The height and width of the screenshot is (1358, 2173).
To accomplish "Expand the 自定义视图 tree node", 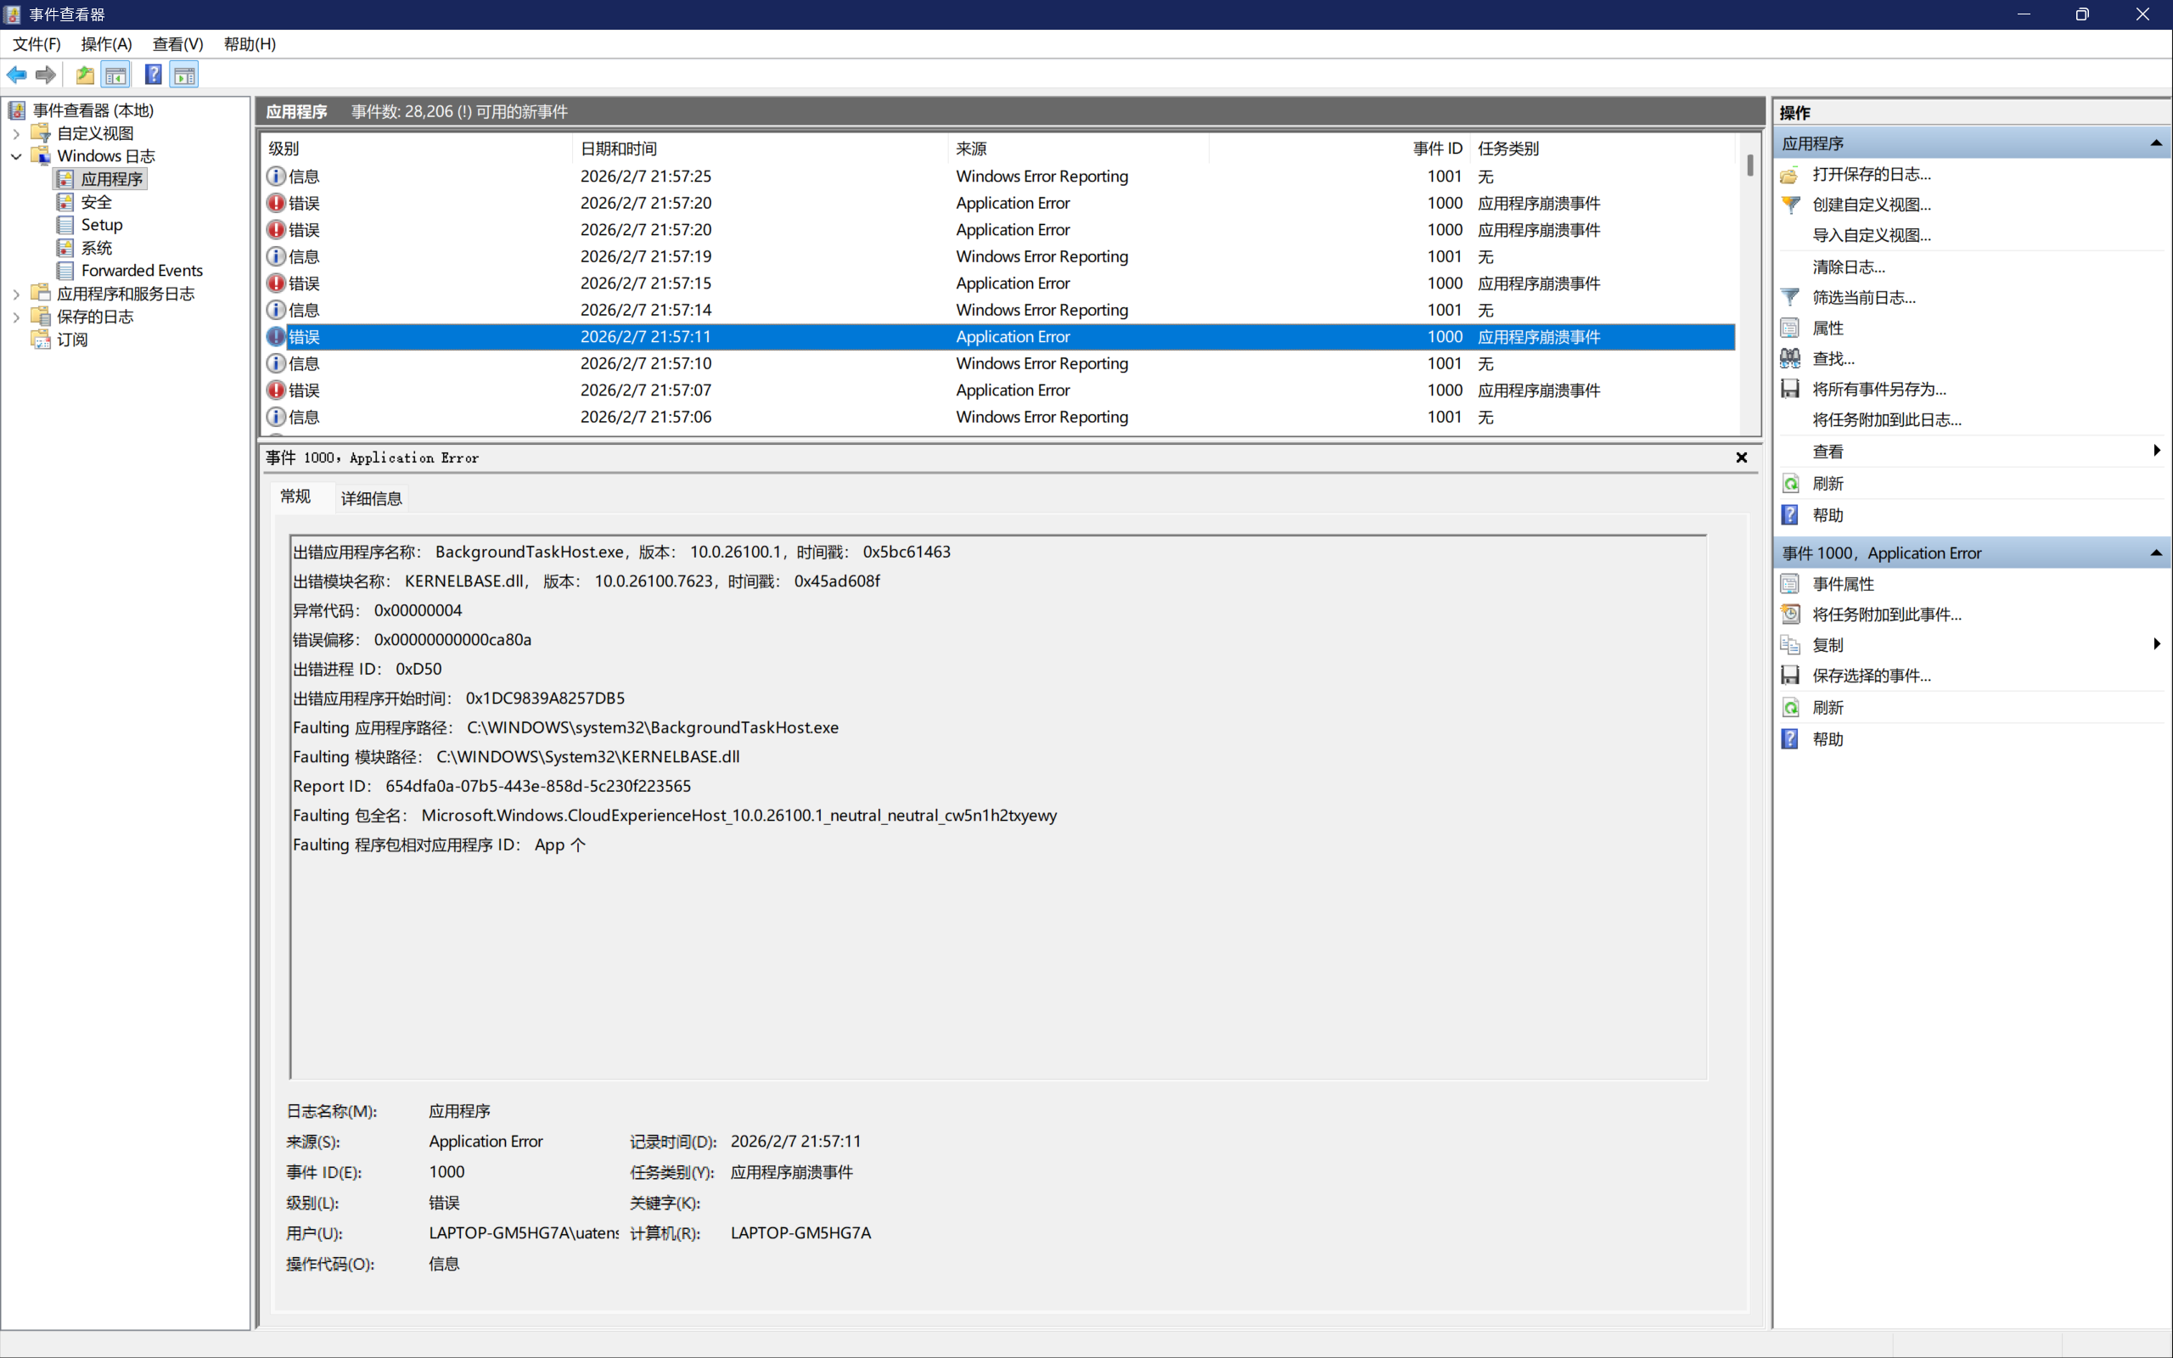I will click(x=16, y=133).
